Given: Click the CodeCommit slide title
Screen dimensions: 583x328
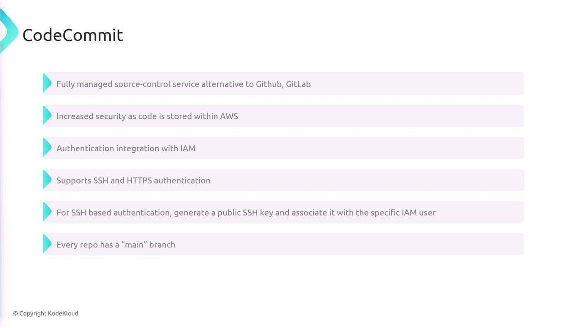Looking at the screenshot, I should click(73, 35).
